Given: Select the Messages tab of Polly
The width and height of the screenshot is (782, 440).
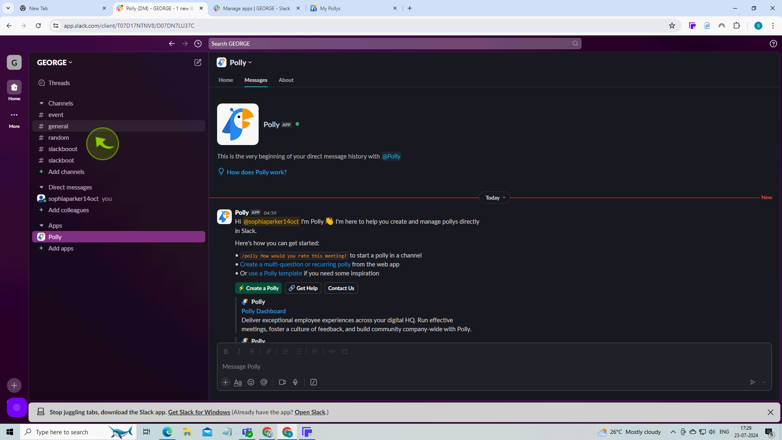Looking at the screenshot, I should (x=256, y=80).
